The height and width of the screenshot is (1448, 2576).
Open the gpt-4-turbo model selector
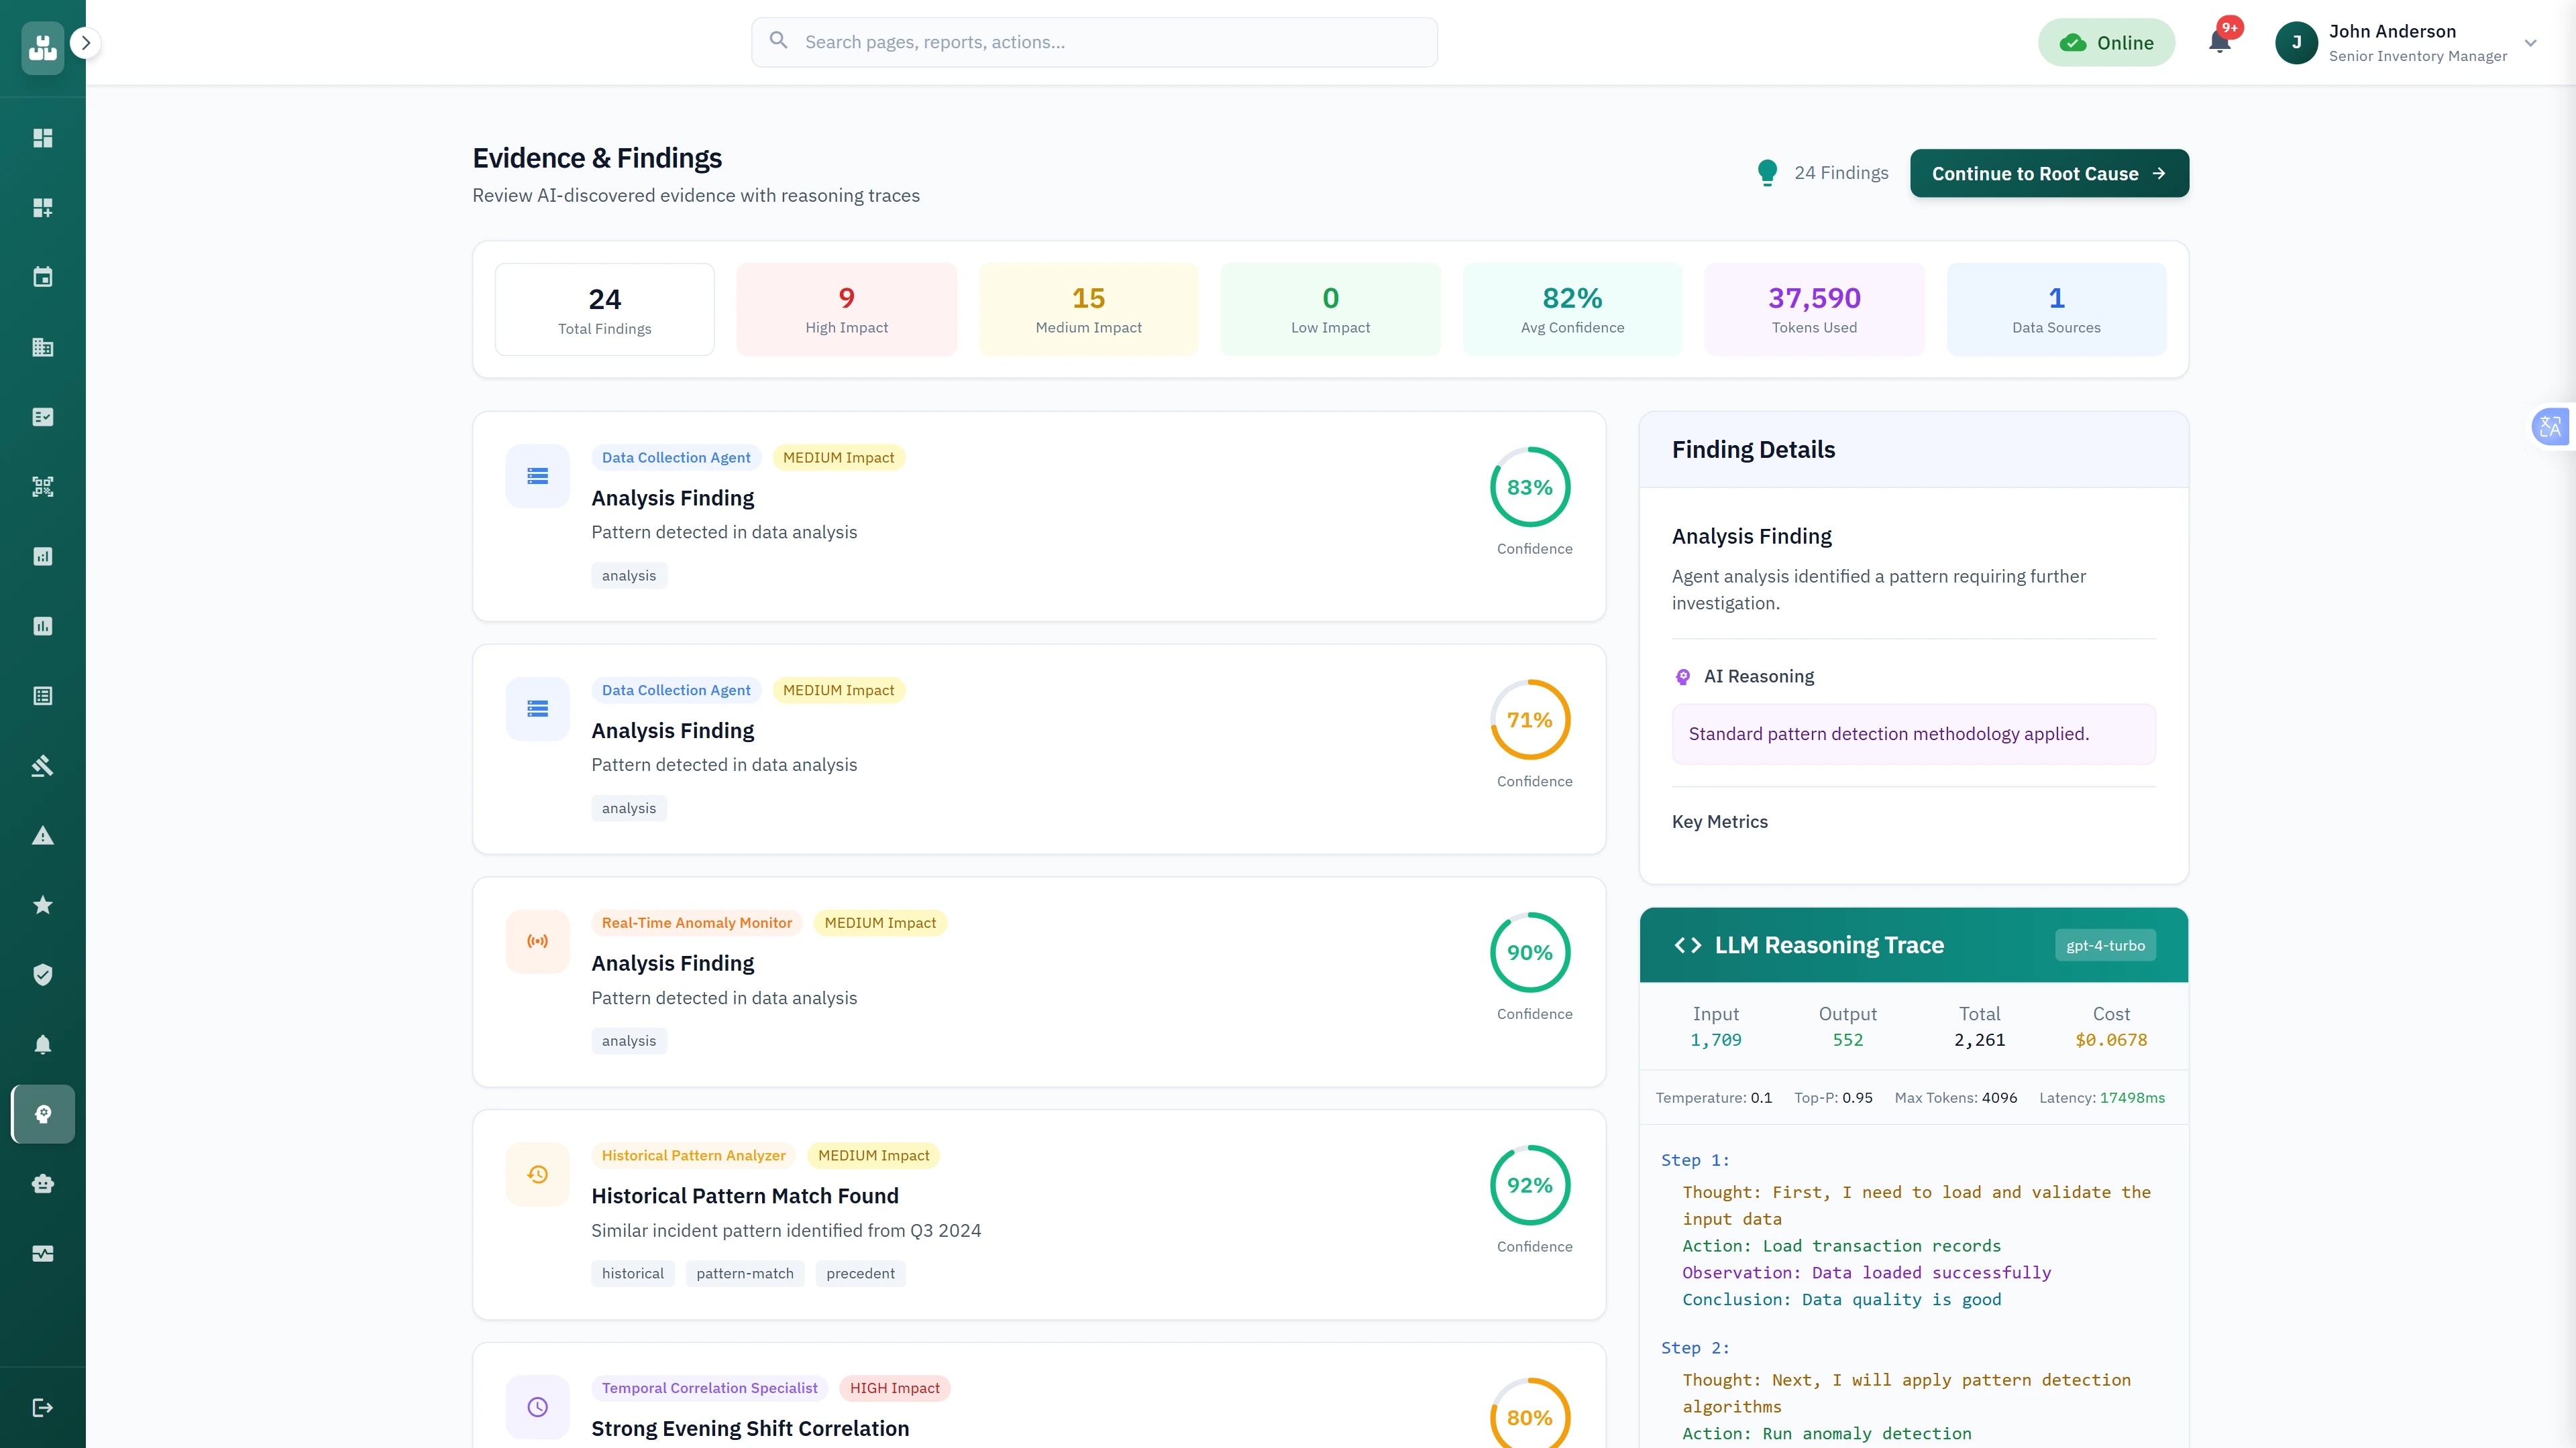(x=2105, y=945)
